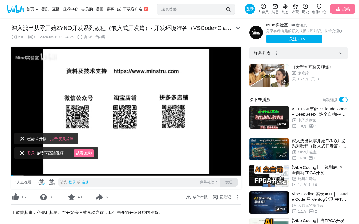Open 晓川科研站 uploader link
This screenshot has width=359, height=224.
coord(307,179)
